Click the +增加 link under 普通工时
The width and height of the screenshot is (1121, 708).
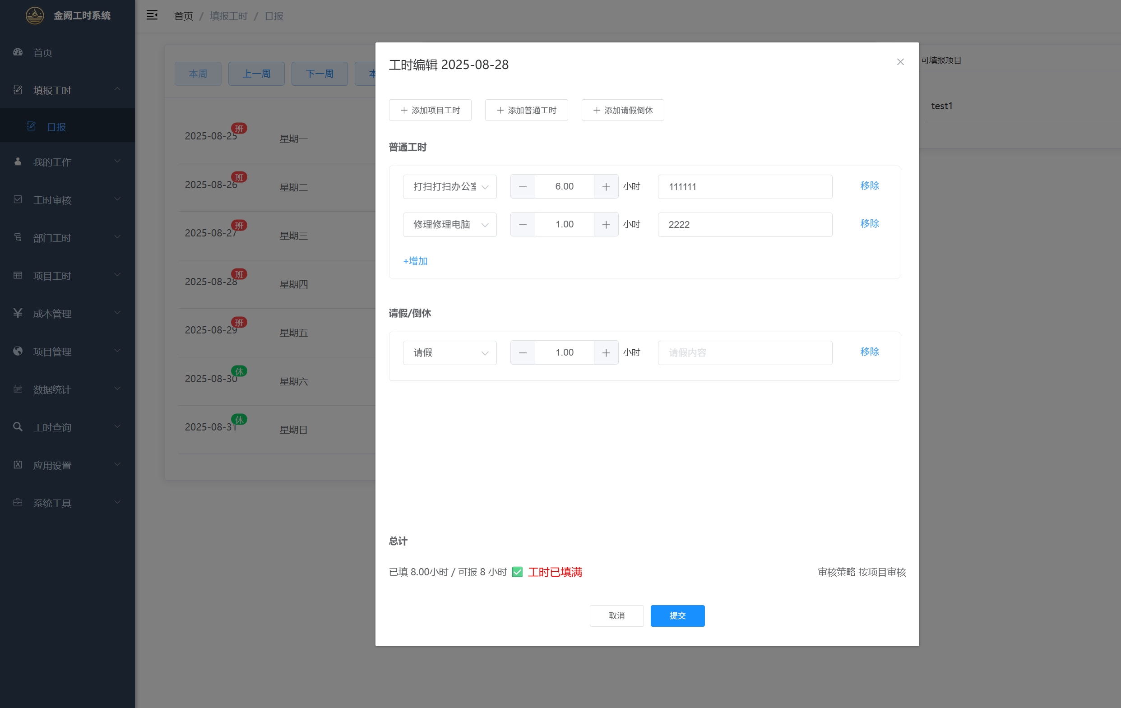click(415, 261)
